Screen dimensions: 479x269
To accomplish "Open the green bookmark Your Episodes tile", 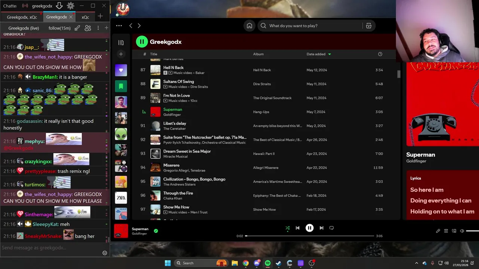I will [121, 86].
